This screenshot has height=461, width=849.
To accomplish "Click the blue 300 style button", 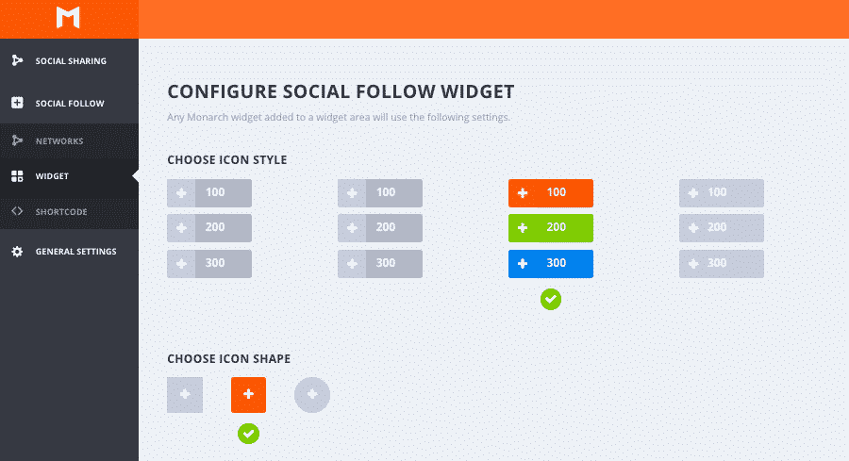I will (551, 264).
